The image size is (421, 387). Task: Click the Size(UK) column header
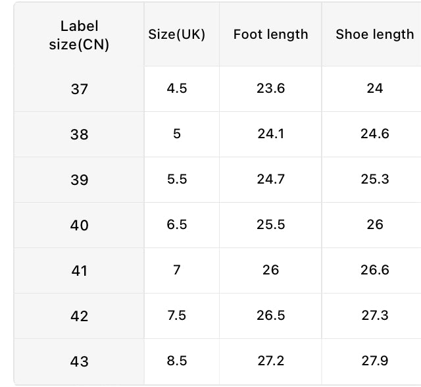click(182, 34)
